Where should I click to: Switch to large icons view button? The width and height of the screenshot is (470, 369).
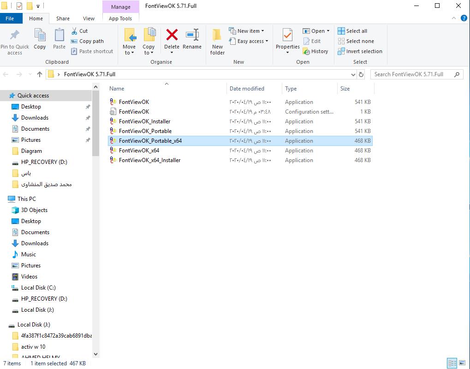point(462,363)
